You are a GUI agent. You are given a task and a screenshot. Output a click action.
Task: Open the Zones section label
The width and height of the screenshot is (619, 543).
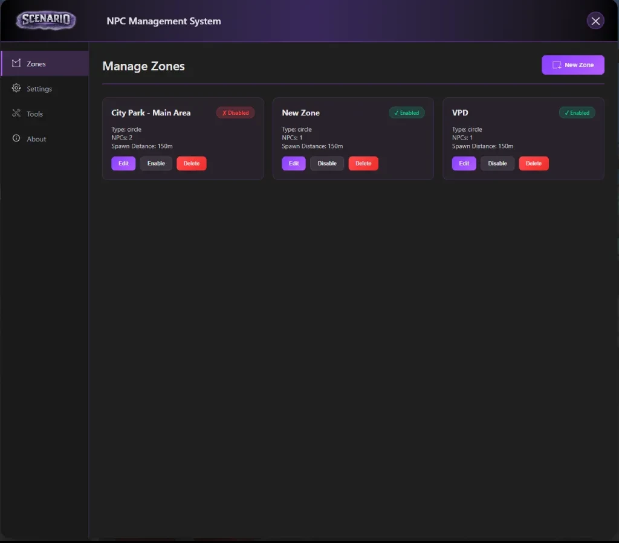click(x=36, y=63)
